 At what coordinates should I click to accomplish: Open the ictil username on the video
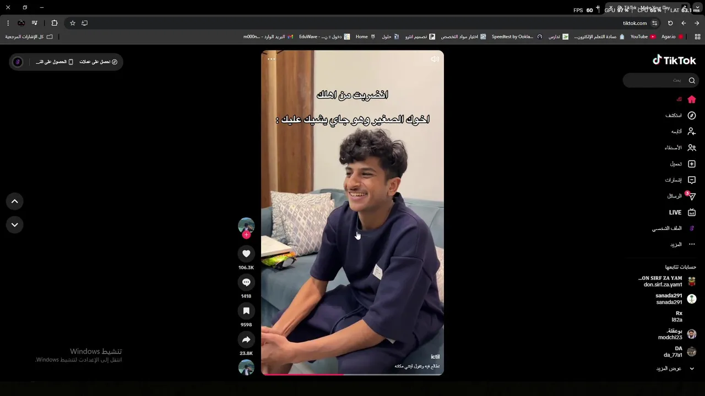(x=435, y=357)
